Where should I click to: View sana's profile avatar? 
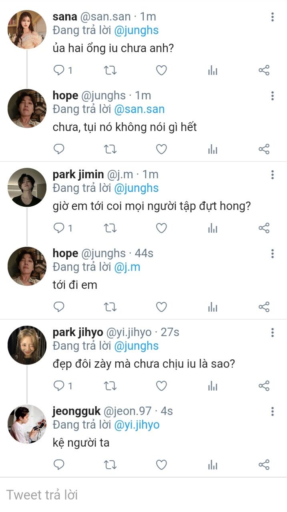[x=27, y=29]
